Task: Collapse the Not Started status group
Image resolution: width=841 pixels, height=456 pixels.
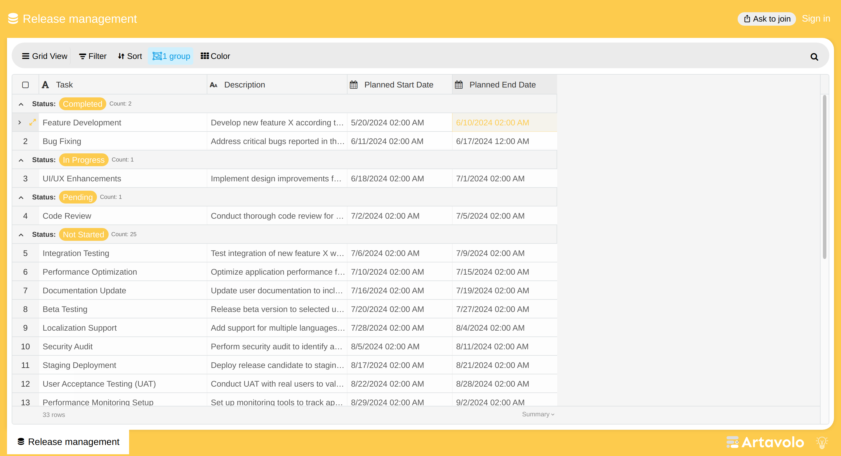Action: [x=21, y=235]
